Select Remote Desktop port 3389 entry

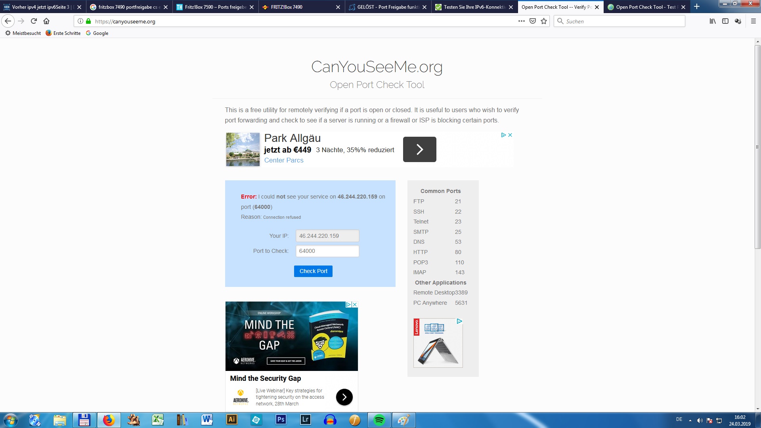440,292
